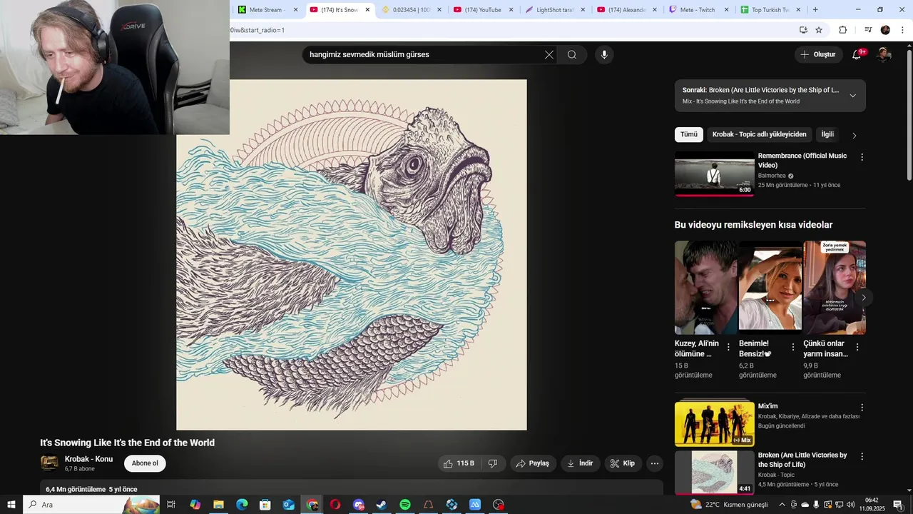Open more actions ellipsis below video
Screen dimensions: 913x514
click(655, 463)
